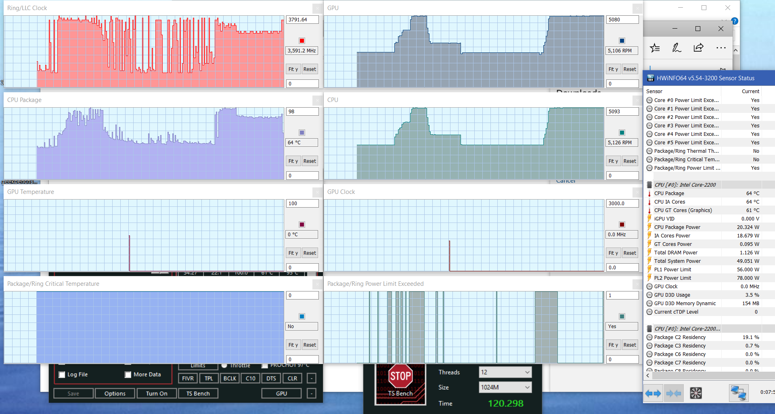Open the Size dropdown showing 1024M
The image size is (775, 414).
[505, 387]
